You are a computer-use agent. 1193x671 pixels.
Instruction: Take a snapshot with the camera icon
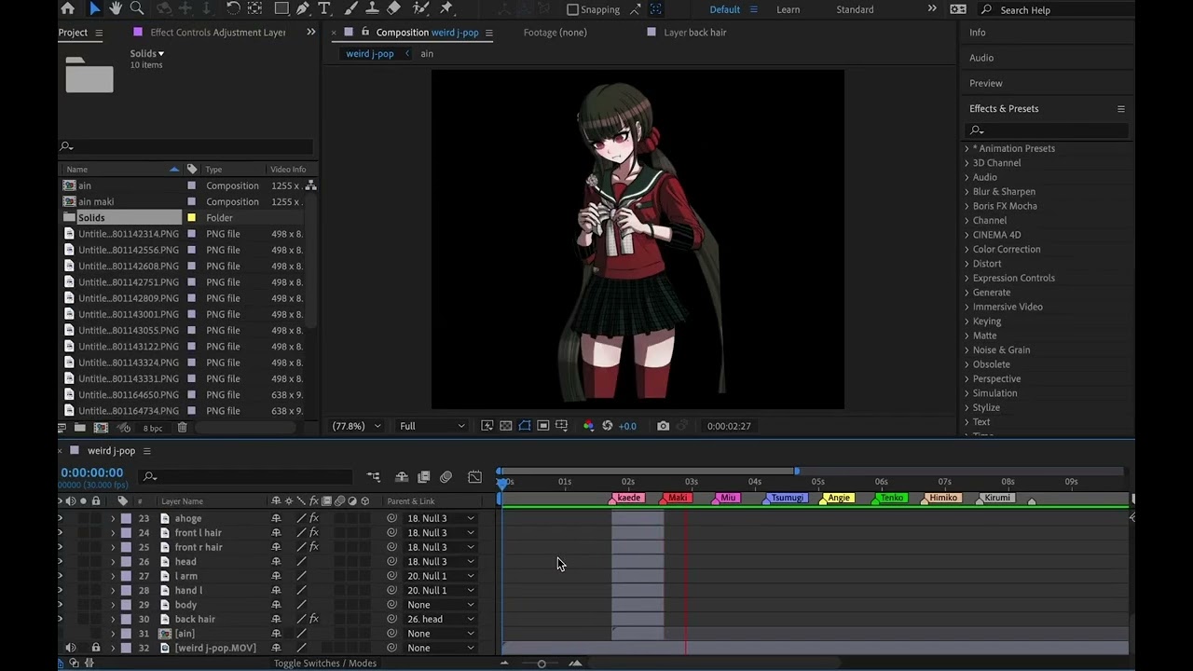[663, 426]
